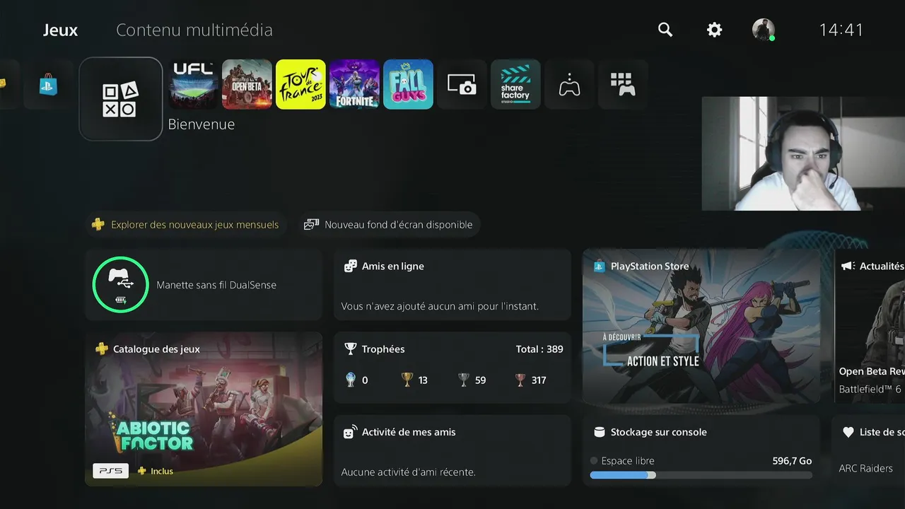Click the Total : 389 trophy count
The height and width of the screenshot is (509, 905).
(x=539, y=349)
